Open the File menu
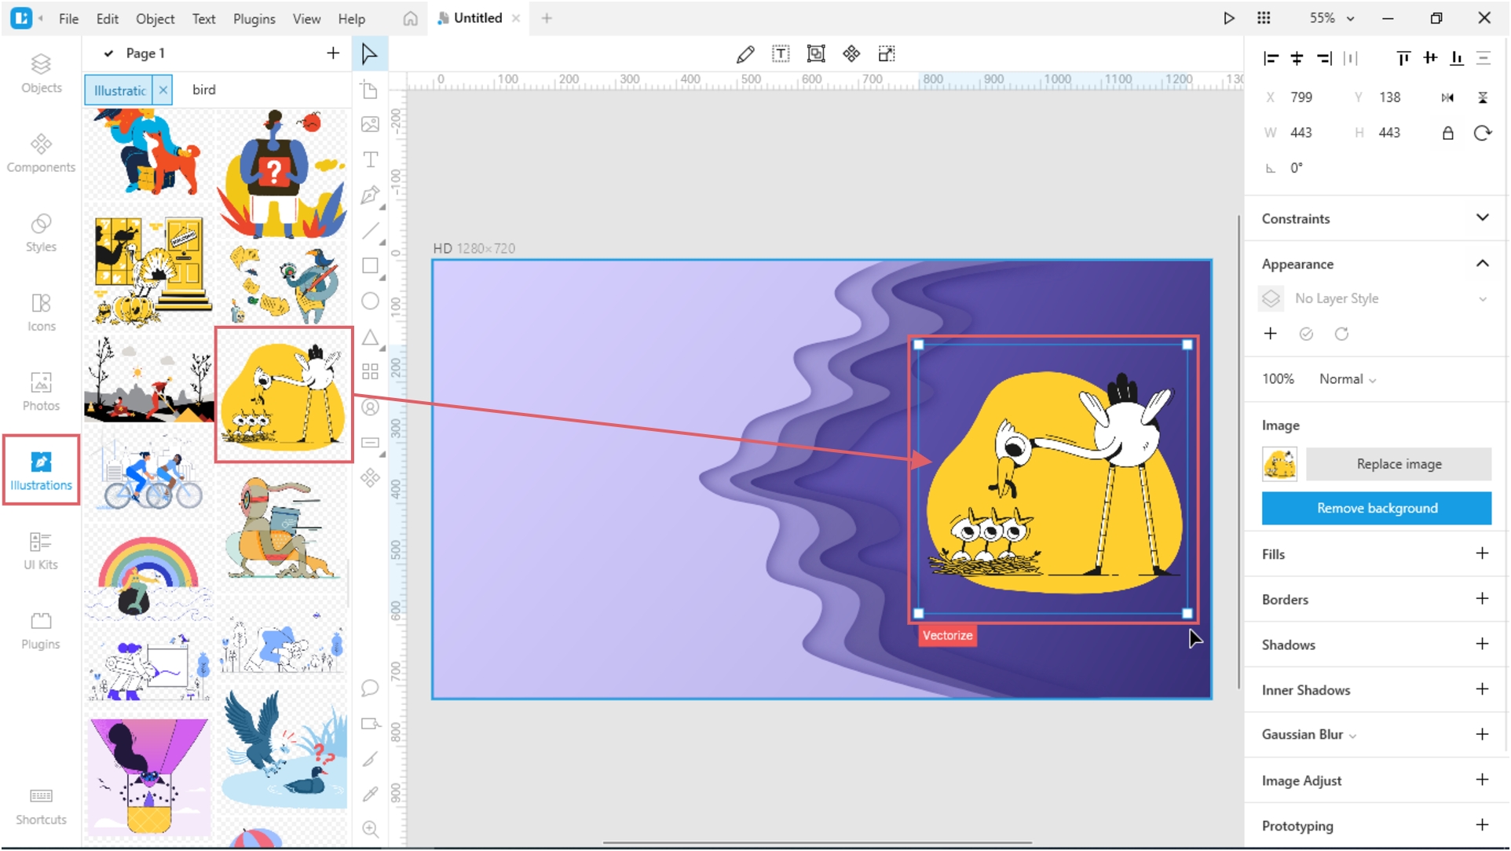 (x=68, y=19)
